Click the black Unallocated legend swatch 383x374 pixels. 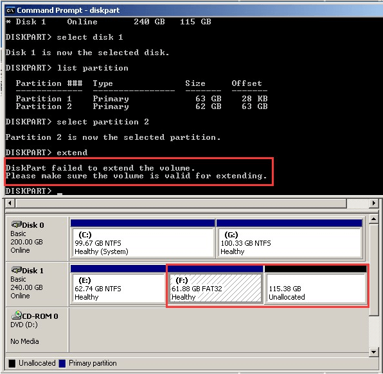tap(12, 363)
